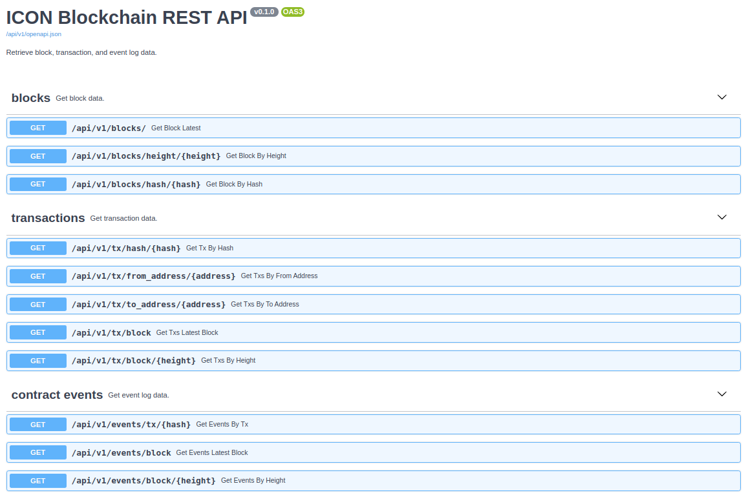Viewport: 744px width, 495px height.
Task: Click the transactions section heading
Action: pos(48,218)
